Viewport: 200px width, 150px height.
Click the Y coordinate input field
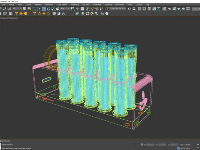click(x=162, y=145)
